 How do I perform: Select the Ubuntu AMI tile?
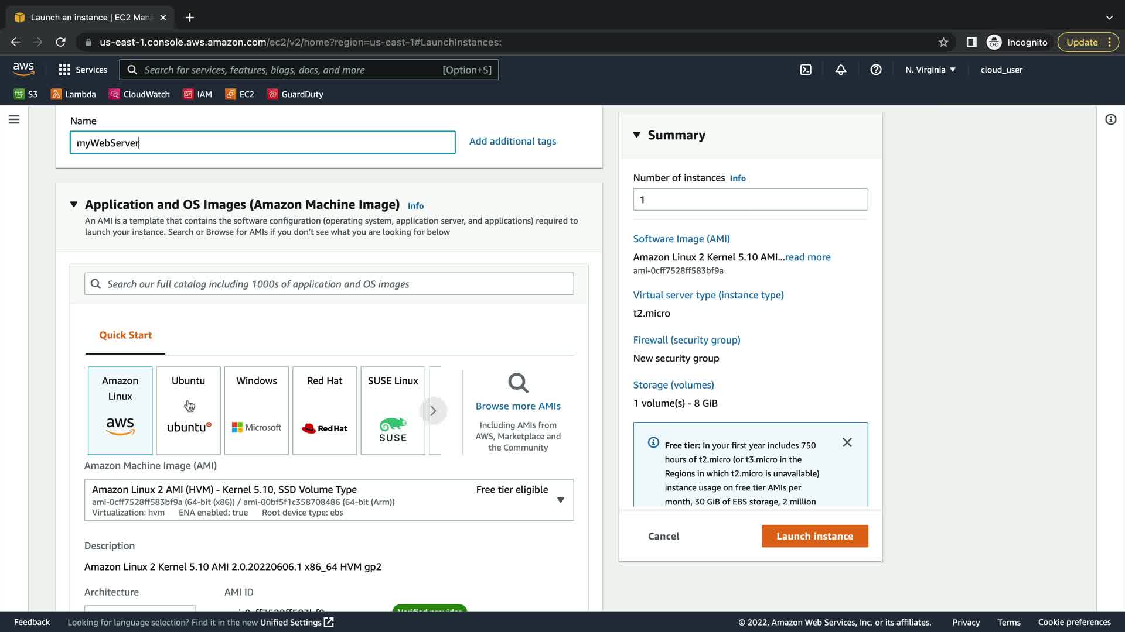(188, 410)
